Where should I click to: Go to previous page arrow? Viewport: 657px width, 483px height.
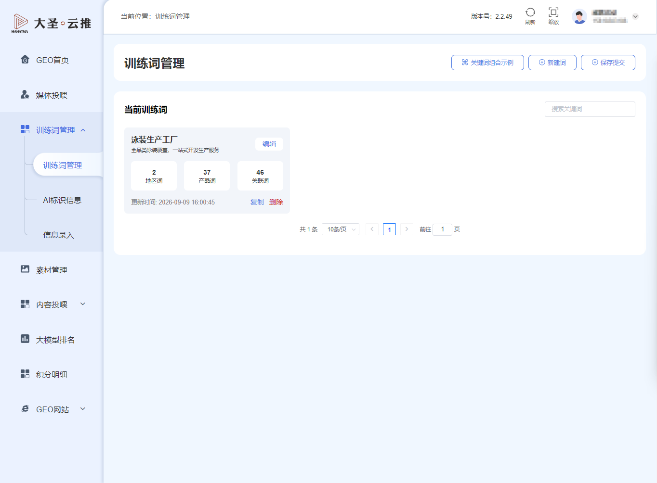click(372, 229)
